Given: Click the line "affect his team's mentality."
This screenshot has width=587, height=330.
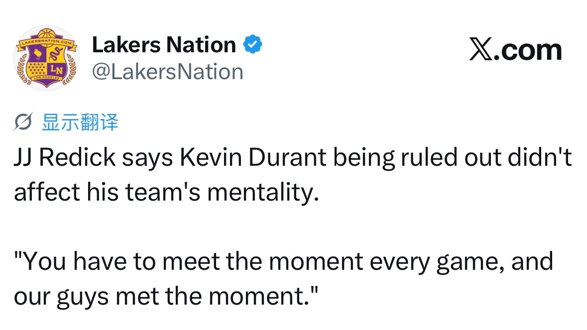Looking at the screenshot, I should pos(166,192).
